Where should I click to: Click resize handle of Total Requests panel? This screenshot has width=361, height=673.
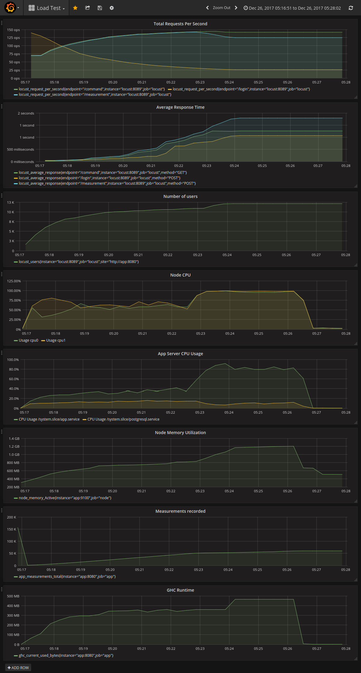click(x=356, y=97)
